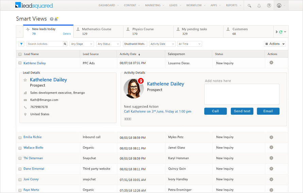
Task: Open the All Time dropdown filter
Action: 190,44
